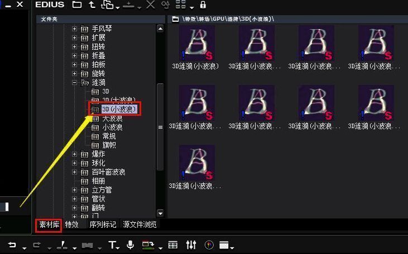Click the undo arrow icon
Viewport: 408px width, 254px height.
point(12,244)
